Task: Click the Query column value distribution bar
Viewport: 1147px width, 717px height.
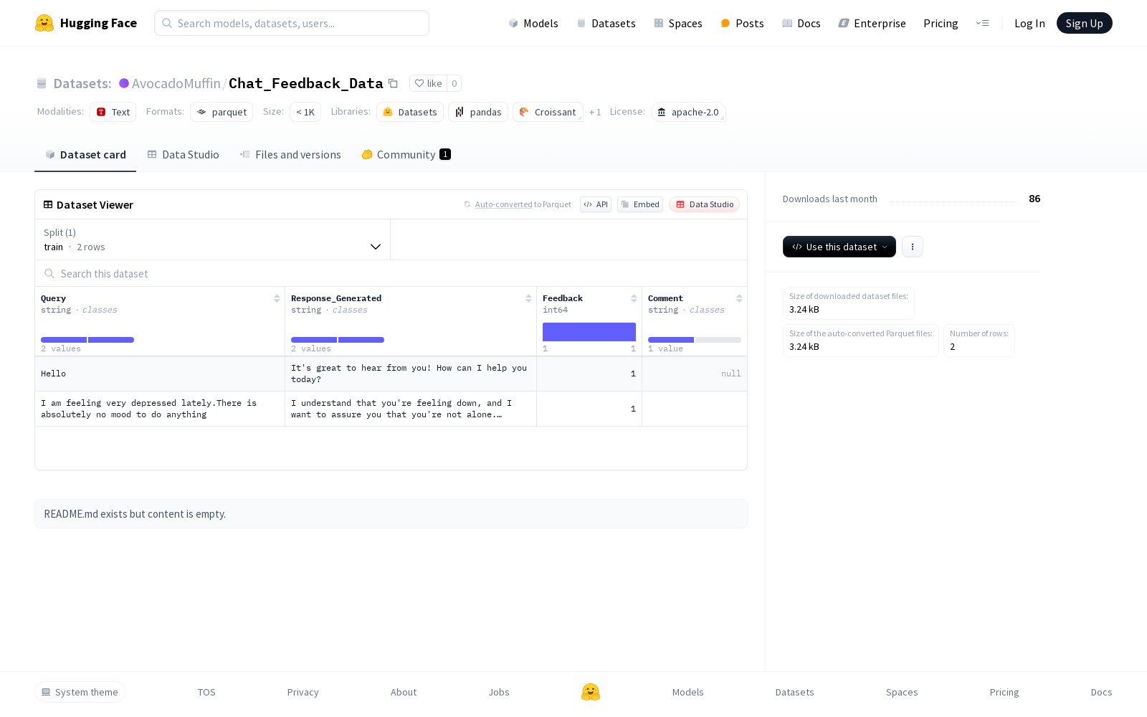Action: [x=87, y=340]
